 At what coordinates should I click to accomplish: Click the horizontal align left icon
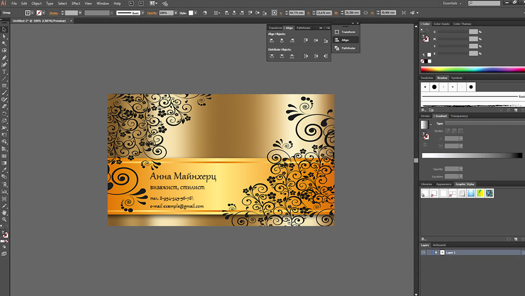click(272, 40)
